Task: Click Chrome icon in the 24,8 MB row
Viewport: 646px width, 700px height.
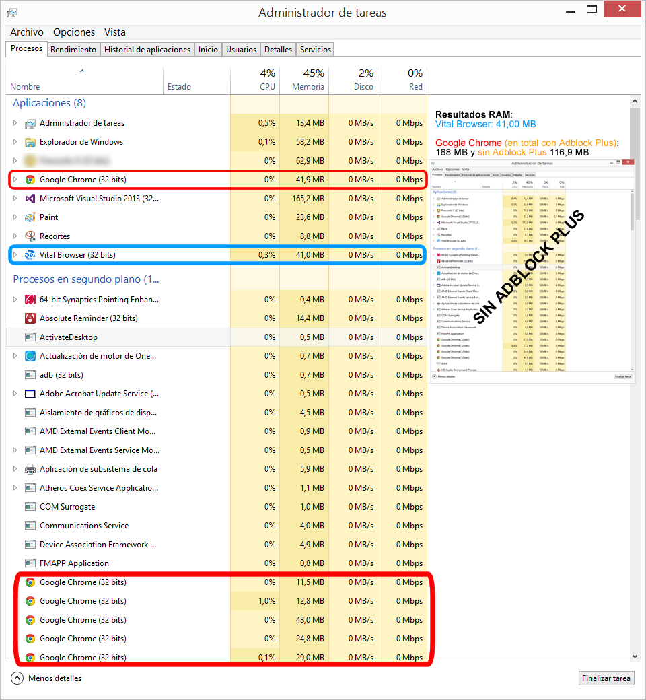Action: coord(30,639)
